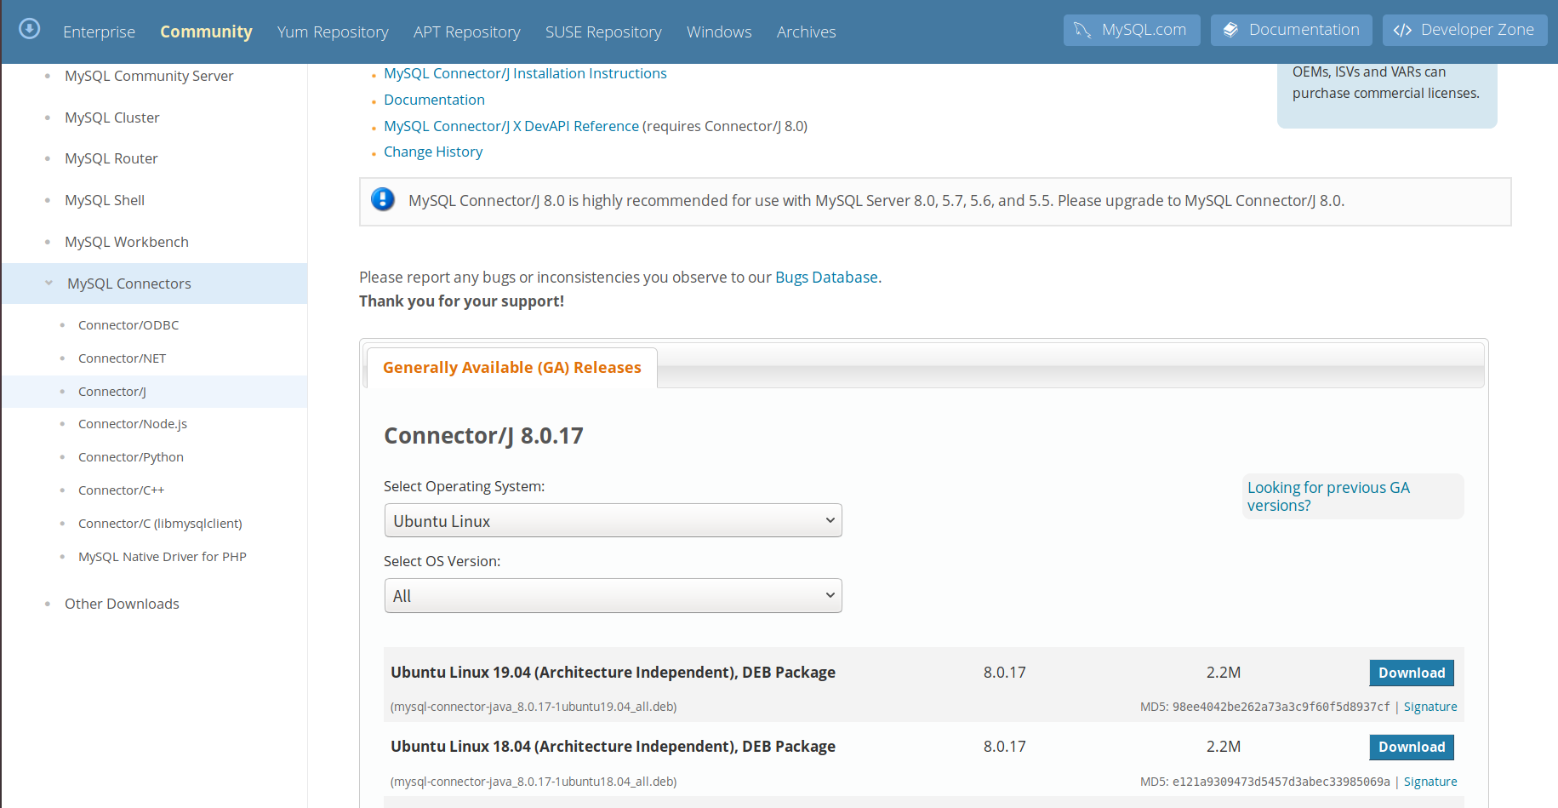Open Connector/NET in sidebar

[x=122, y=358]
